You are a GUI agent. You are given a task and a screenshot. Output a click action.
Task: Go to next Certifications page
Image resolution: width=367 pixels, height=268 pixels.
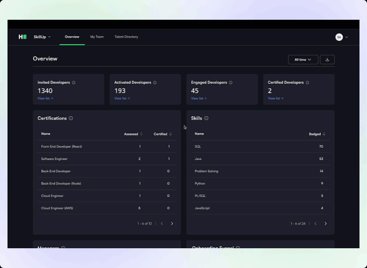tap(172, 223)
